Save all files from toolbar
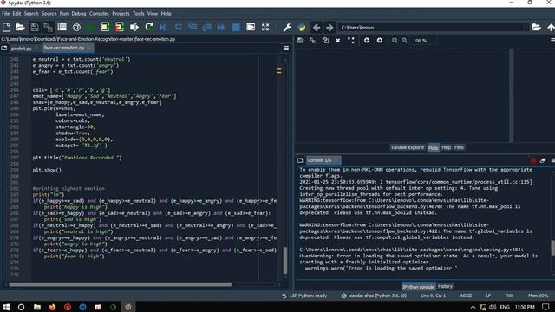This screenshot has width=555, height=312. [48, 27]
